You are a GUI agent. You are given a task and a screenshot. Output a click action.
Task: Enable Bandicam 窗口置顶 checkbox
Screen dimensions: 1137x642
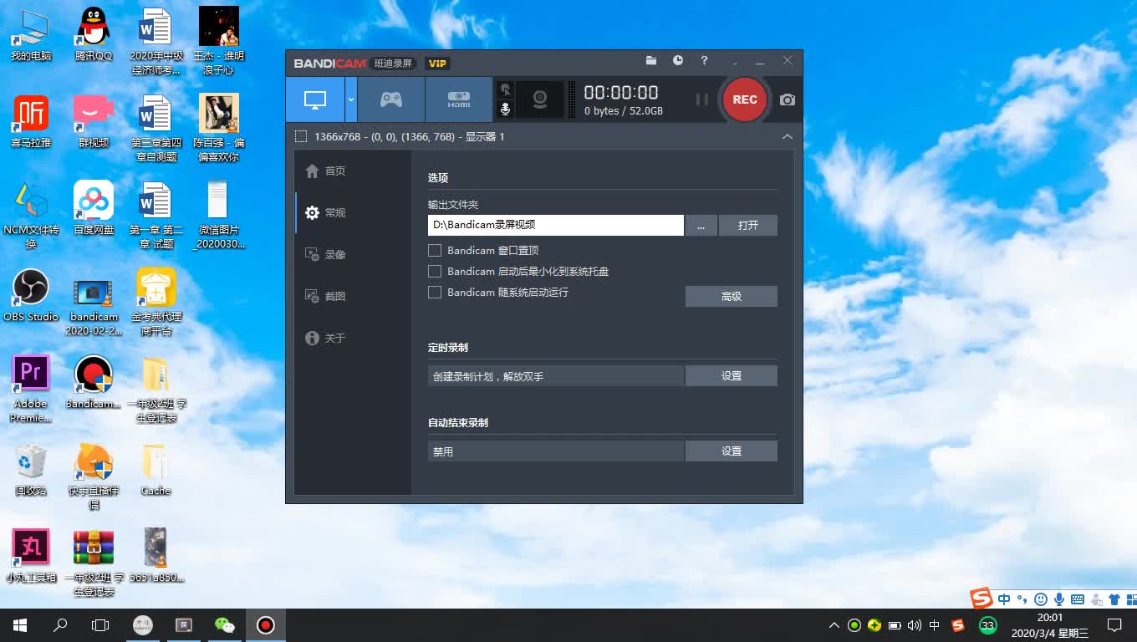tap(435, 250)
